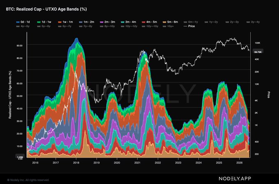Viewport: 279px width, 184px height.
Task: Enable the disabled 1y - 2y series
Action: [211, 22]
